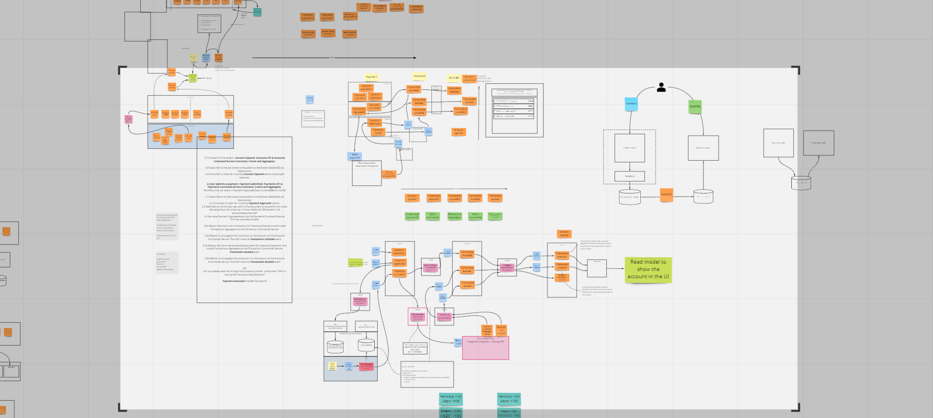933x418 pixels.
Task: Select the 'Create new document' green sticky
Action: (x=412, y=216)
